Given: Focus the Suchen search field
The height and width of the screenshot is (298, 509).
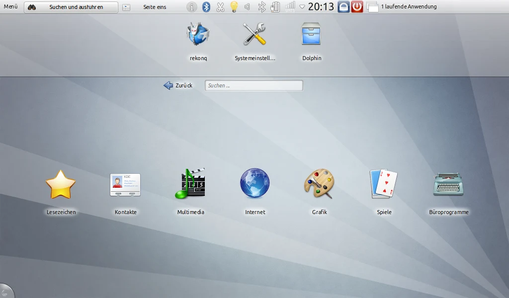Looking at the screenshot, I should point(254,85).
